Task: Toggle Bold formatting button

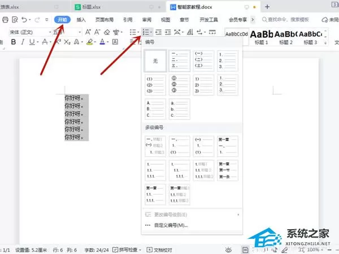Action: point(14,42)
